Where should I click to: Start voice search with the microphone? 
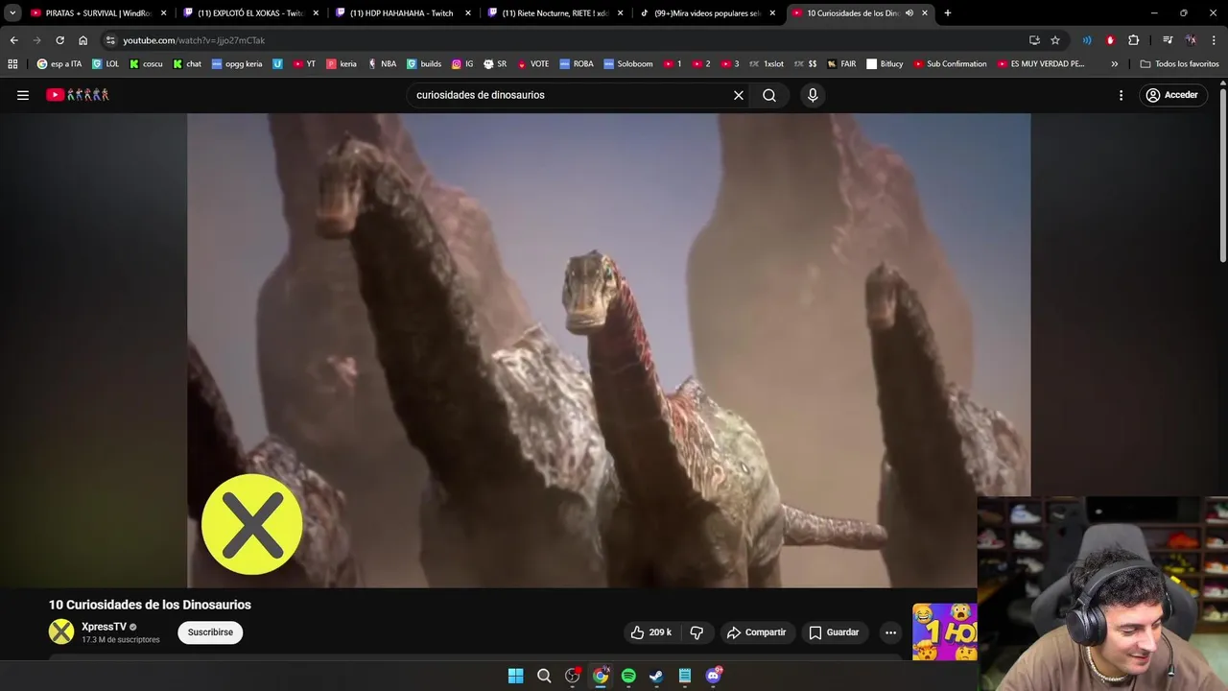click(x=813, y=95)
